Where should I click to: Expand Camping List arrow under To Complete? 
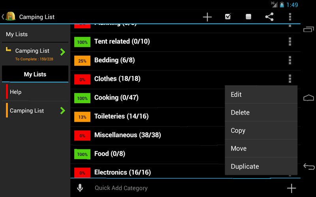[x=63, y=52]
